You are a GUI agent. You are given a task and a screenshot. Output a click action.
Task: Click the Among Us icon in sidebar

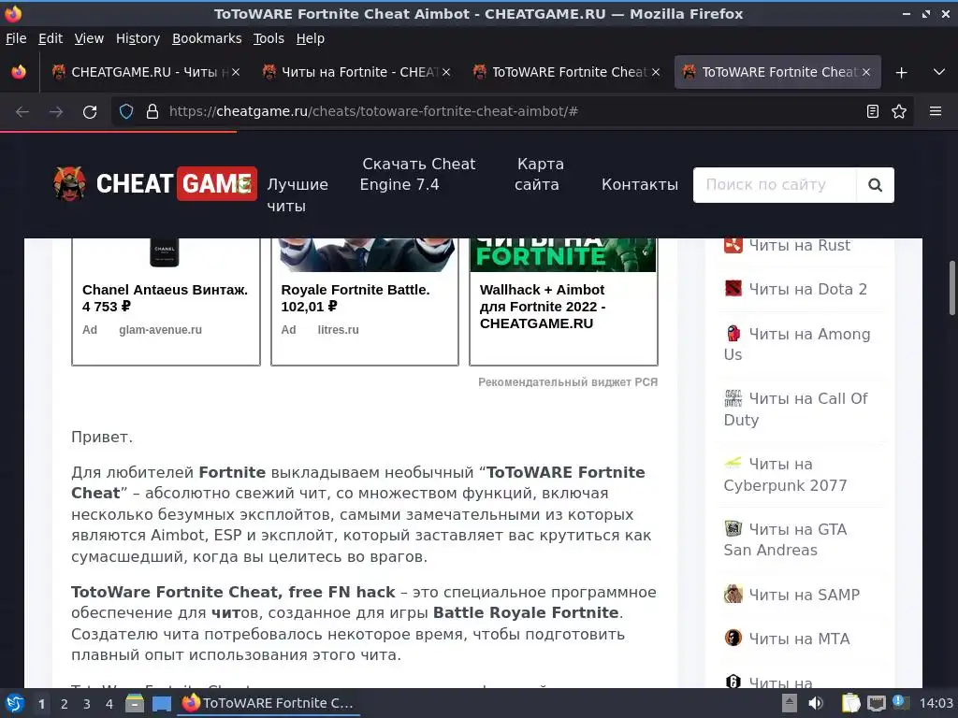point(733,334)
